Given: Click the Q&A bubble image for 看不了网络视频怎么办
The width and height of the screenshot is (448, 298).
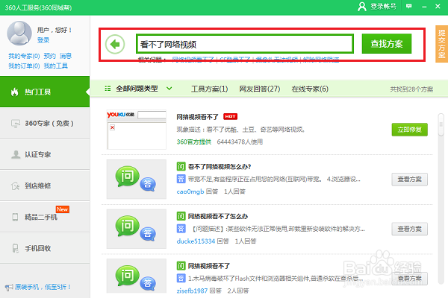Looking at the screenshot, I should point(137,179).
